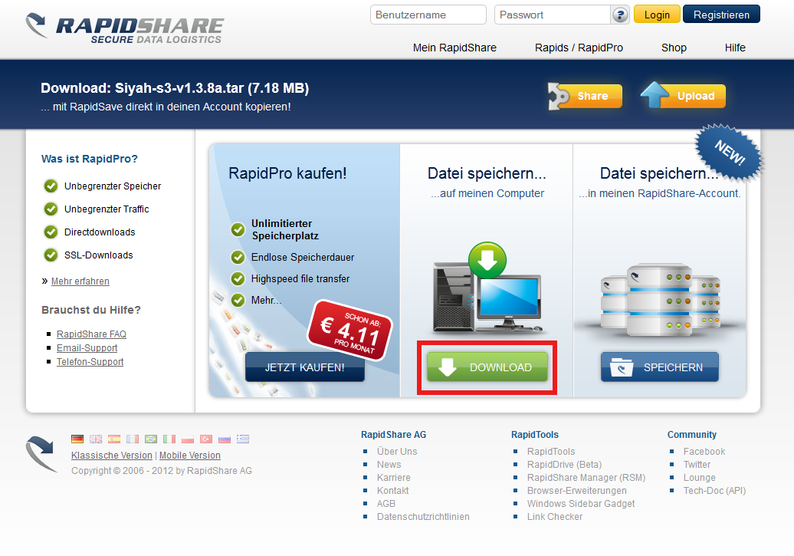
Task: Open the Kontakt footer link
Action: [393, 491]
